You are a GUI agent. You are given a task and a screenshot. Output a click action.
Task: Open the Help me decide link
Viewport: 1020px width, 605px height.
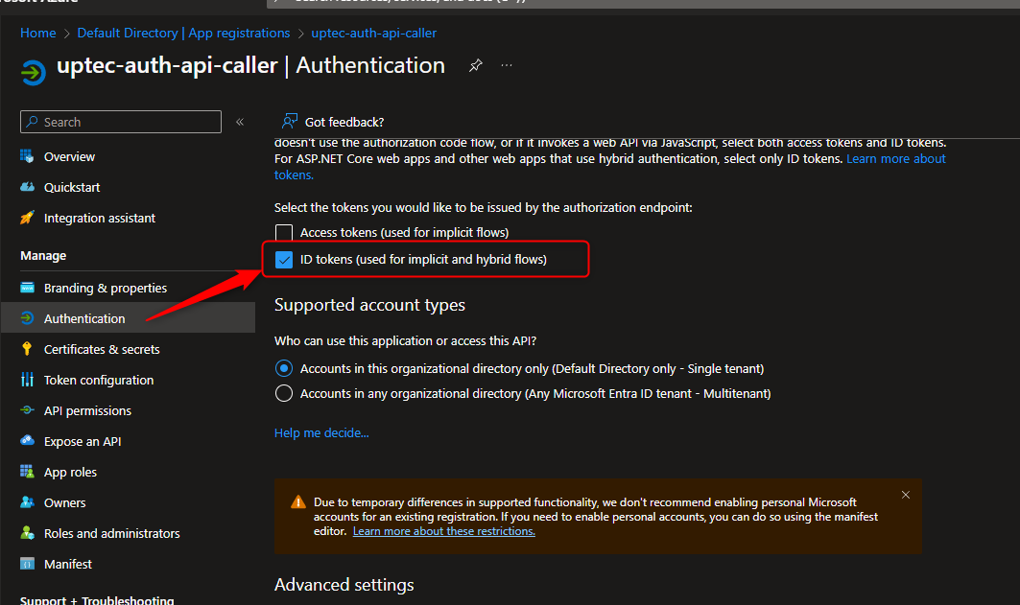coord(321,432)
